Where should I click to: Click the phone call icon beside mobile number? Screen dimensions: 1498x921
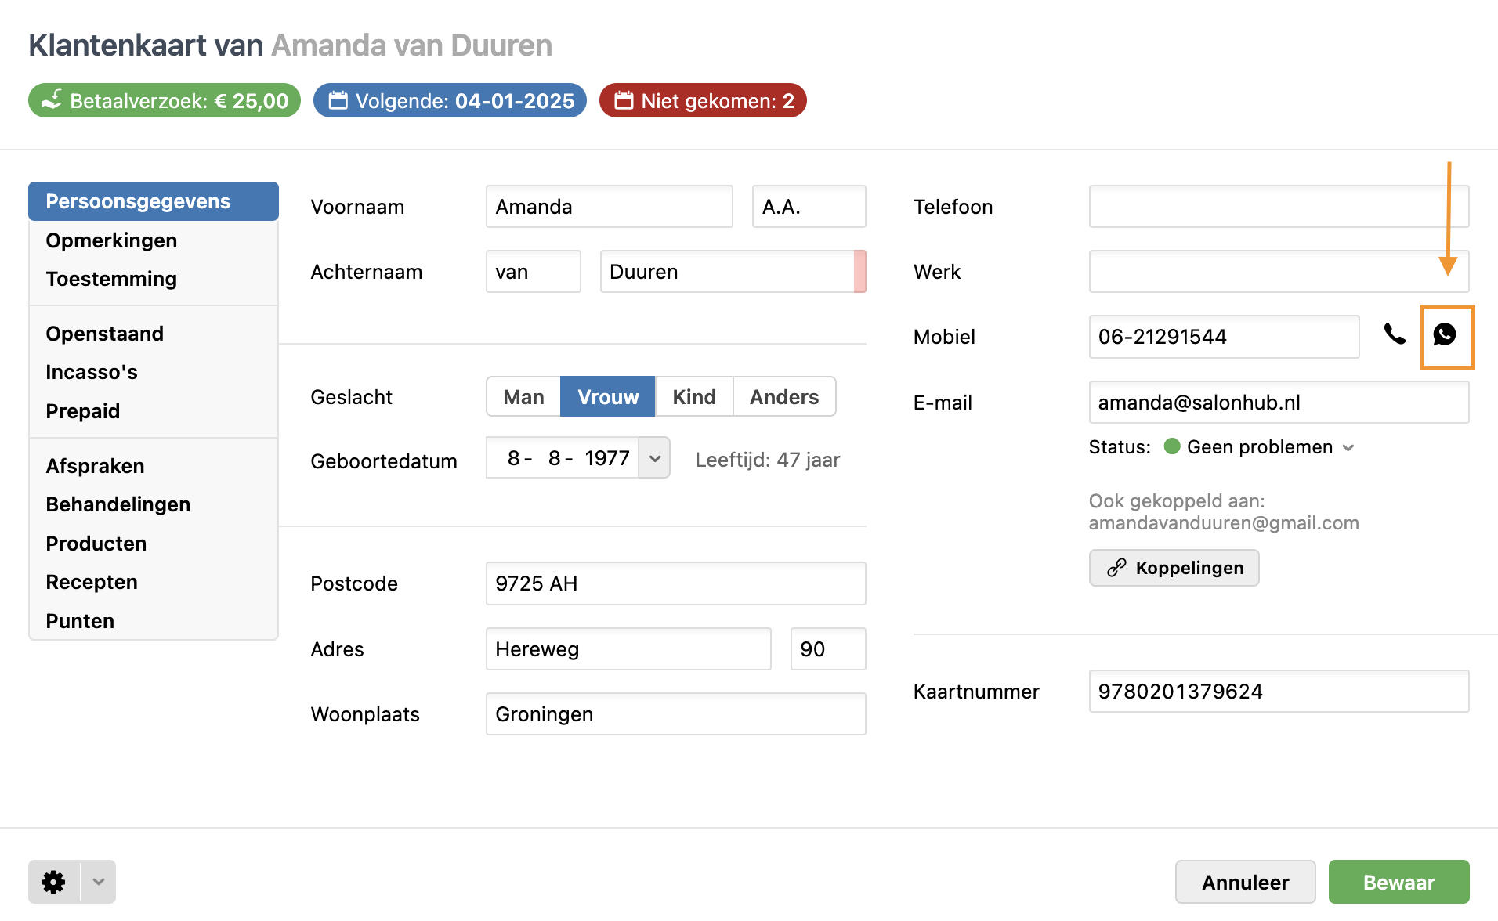point(1395,335)
